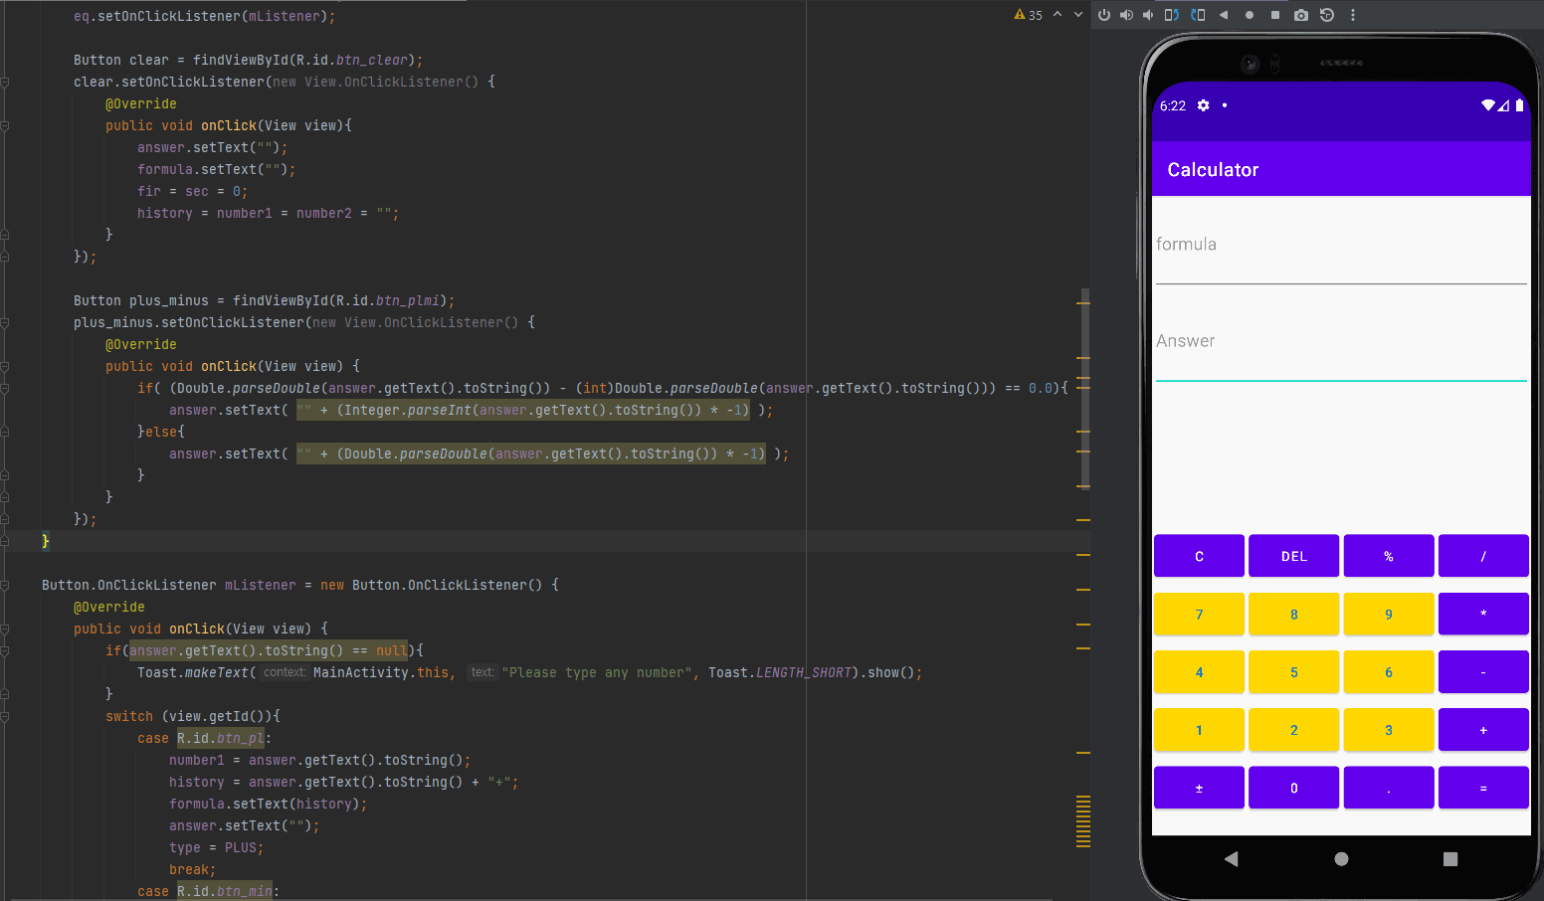Screen dimensions: 1544x901
Task: Click the Calculator app bar title
Action: [1213, 170]
